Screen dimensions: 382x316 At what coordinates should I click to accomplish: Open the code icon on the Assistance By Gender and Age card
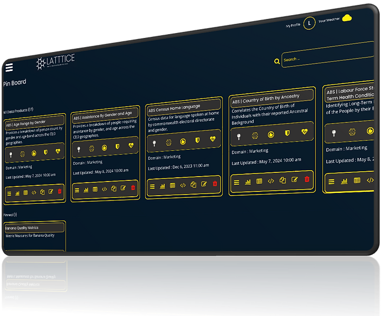(104, 189)
